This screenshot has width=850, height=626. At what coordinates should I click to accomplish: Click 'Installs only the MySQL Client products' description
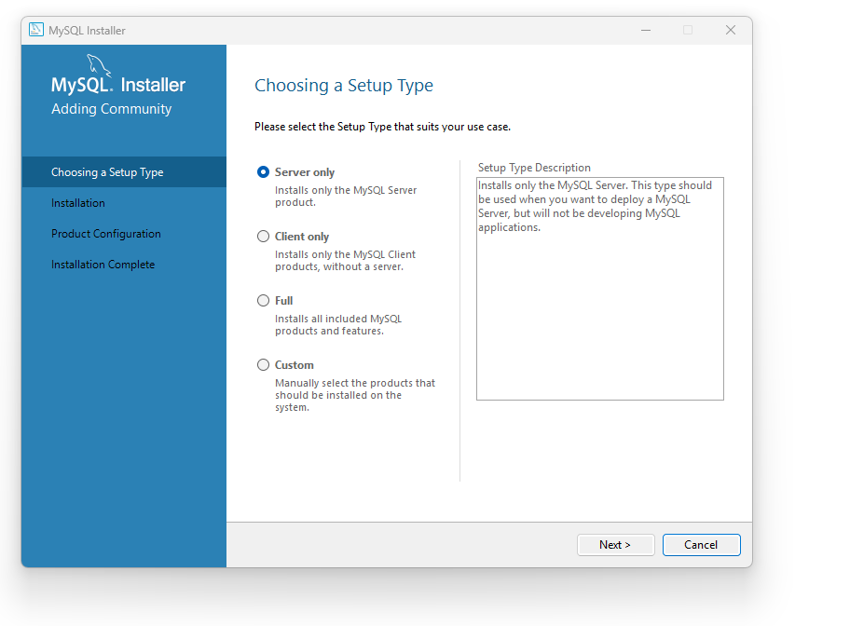click(x=345, y=261)
